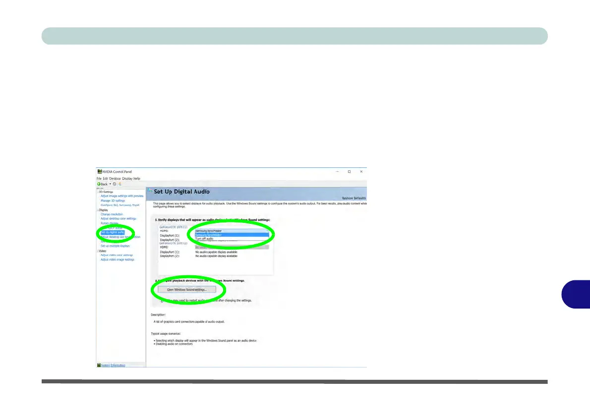The height and width of the screenshot is (415, 590).
Task: Collapse the Video tree node
Action: point(98,251)
